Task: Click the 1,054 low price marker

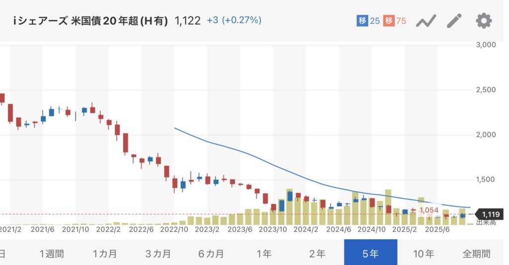Action: [x=429, y=210]
